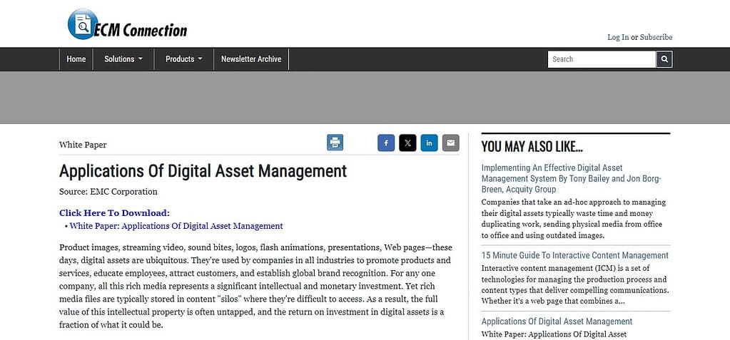Screen dimensions: 730x340
Task: Print this white paper page
Action: [x=335, y=143]
